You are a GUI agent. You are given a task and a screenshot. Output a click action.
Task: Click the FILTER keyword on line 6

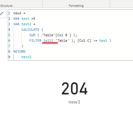click(x=35, y=41)
